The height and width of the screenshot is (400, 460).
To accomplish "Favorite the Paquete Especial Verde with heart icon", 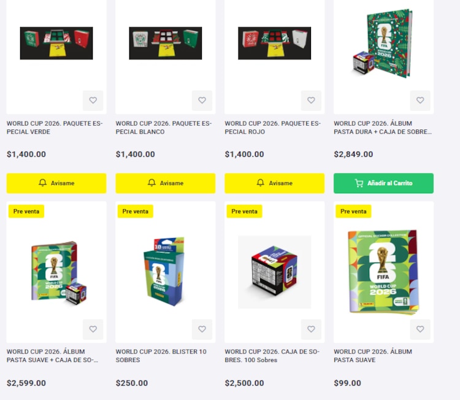I will [x=93, y=101].
